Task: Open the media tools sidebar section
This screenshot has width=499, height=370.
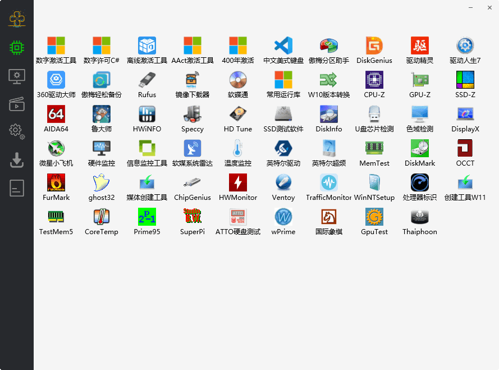Action: point(17,104)
